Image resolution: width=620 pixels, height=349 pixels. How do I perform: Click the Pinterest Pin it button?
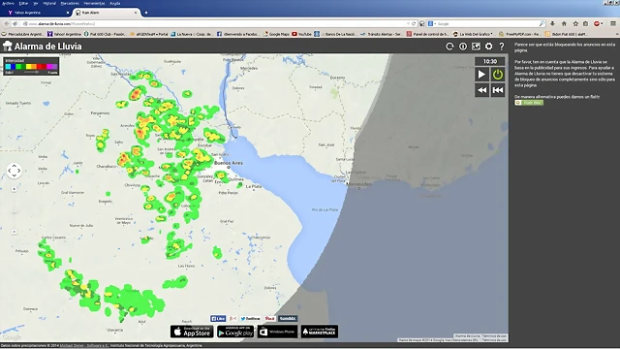[x=270, y=319]
